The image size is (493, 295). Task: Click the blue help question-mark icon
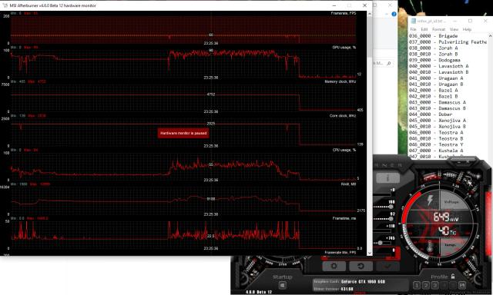click(394, 14)
